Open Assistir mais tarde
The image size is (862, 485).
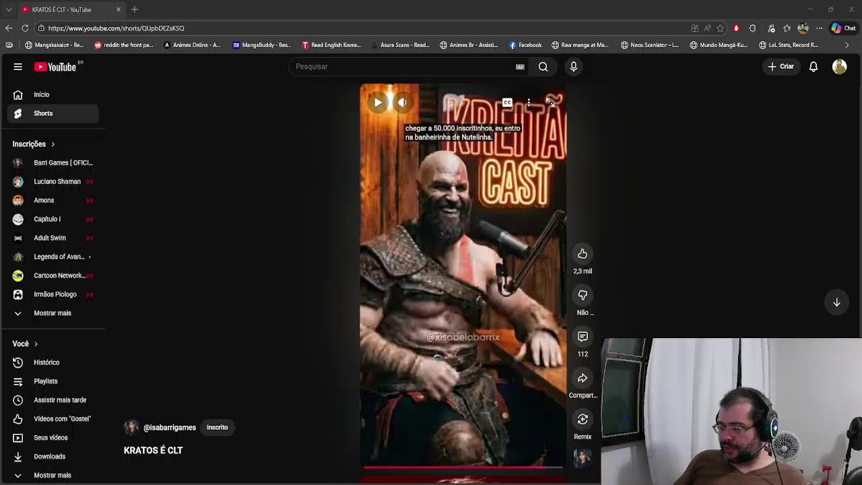tap(53, 400)
